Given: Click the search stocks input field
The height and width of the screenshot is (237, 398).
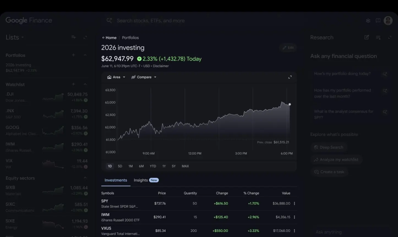Looking at the screenshot, I should [x=151, y=21].
